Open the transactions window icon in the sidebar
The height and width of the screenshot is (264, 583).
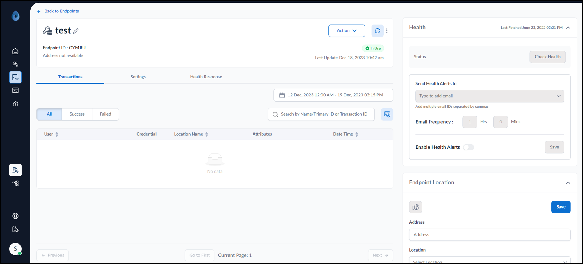[x=15, y=90]
